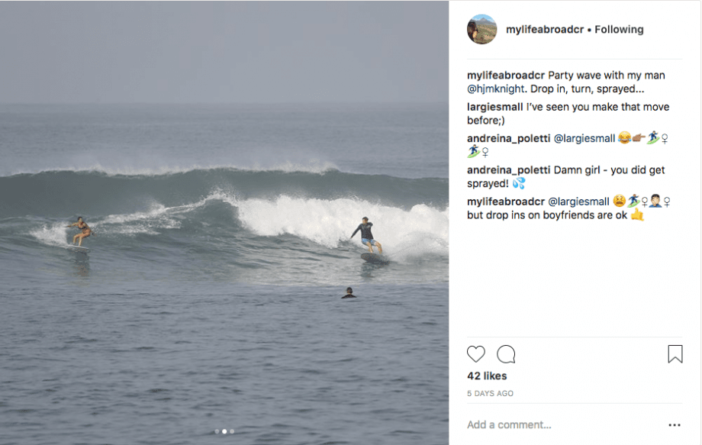Viewport: 702px width, 445px height.
Task: Click andreina_poletti's name on the sprayed comment
Action: [508, 169]
